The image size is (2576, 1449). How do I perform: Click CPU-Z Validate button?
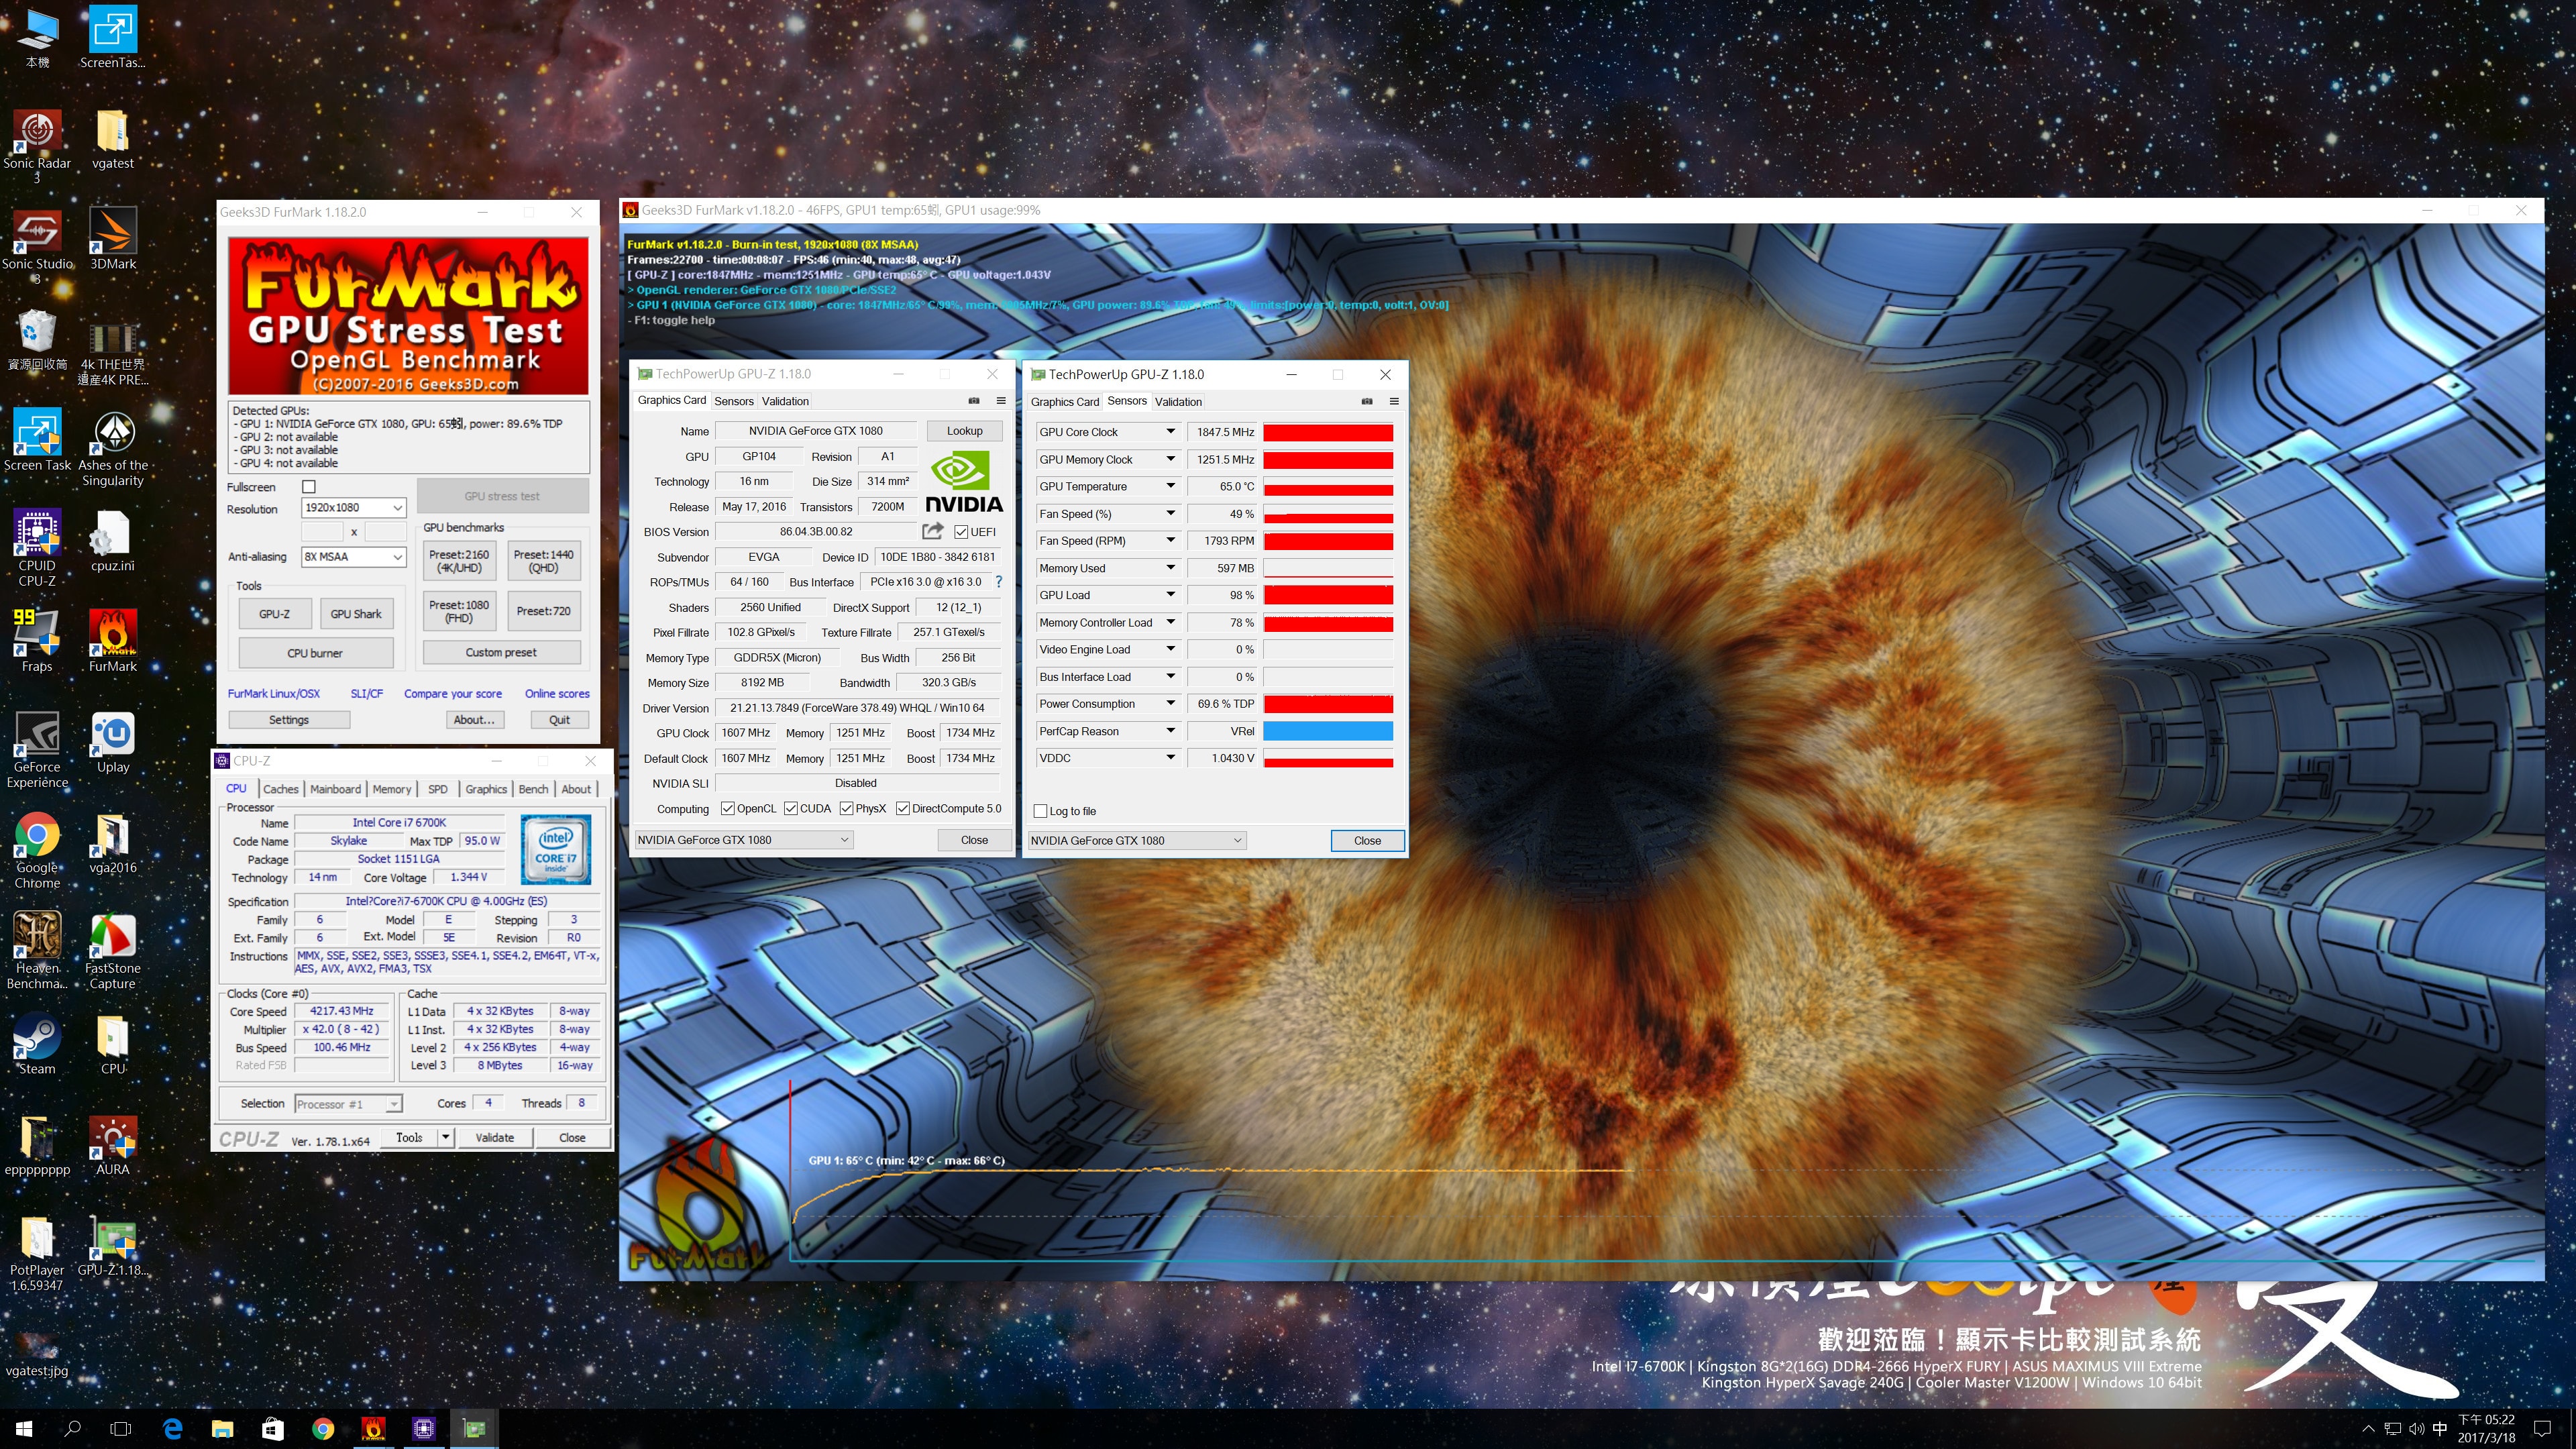click(494, 1138)
